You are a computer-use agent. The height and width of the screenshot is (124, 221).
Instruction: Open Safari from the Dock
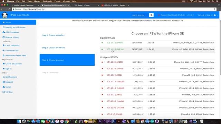click(x=38, y=121)
